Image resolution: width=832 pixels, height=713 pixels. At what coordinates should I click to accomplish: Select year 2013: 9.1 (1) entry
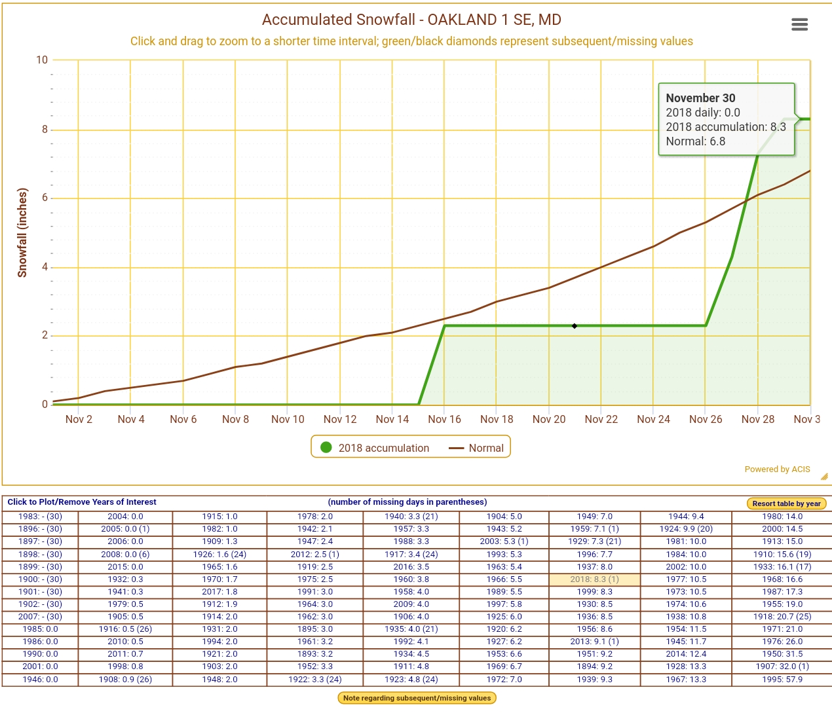click(x=594, y=642)
